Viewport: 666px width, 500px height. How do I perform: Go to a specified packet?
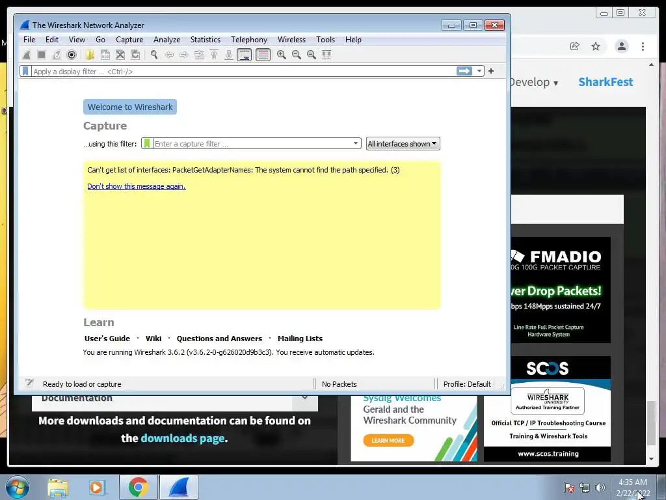tap(199, 55)
